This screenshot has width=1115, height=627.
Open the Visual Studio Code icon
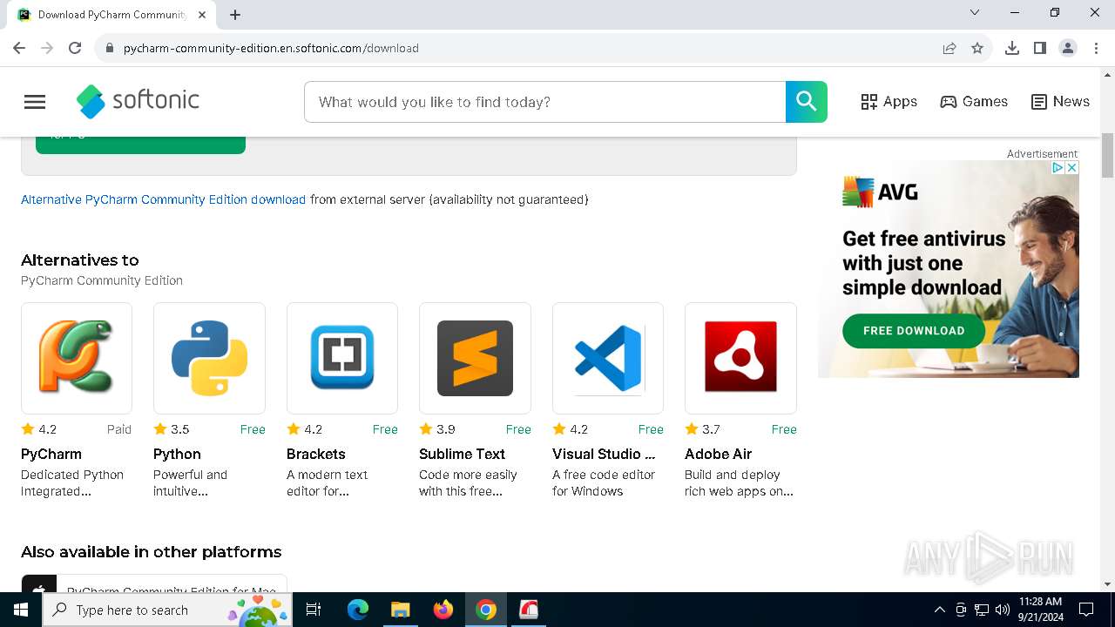click(608, 358)
